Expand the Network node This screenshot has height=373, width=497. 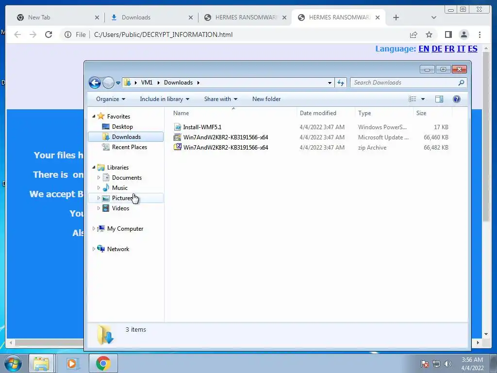click(x=94, y=249)
